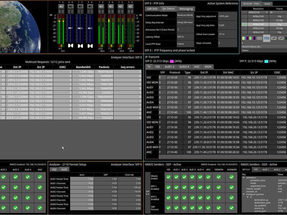Sort the table by Bandwidth column header
This screenshot has height=215, width=287.
point(83,67)
